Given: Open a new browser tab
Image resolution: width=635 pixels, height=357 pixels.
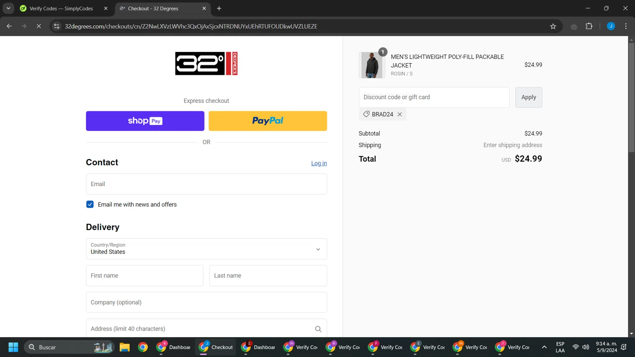Looking at the screenshot, I should [x=219, y=8].
